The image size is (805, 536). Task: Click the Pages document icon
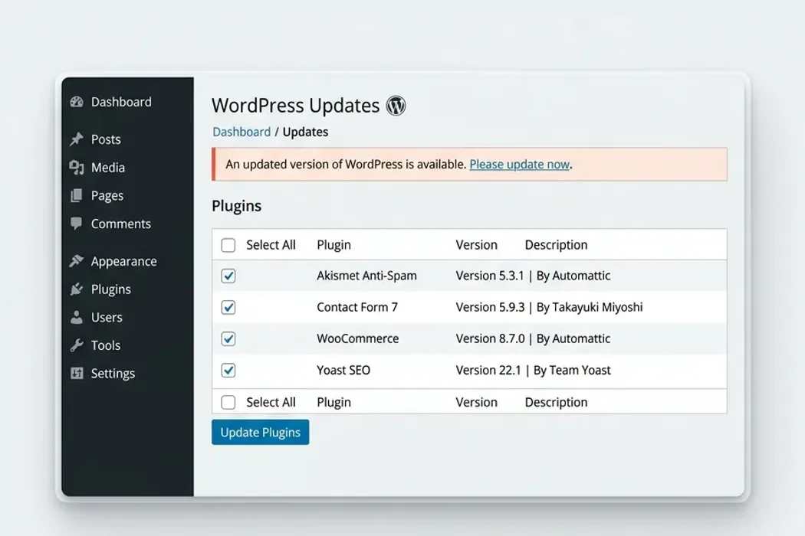(x=77, y=195)
